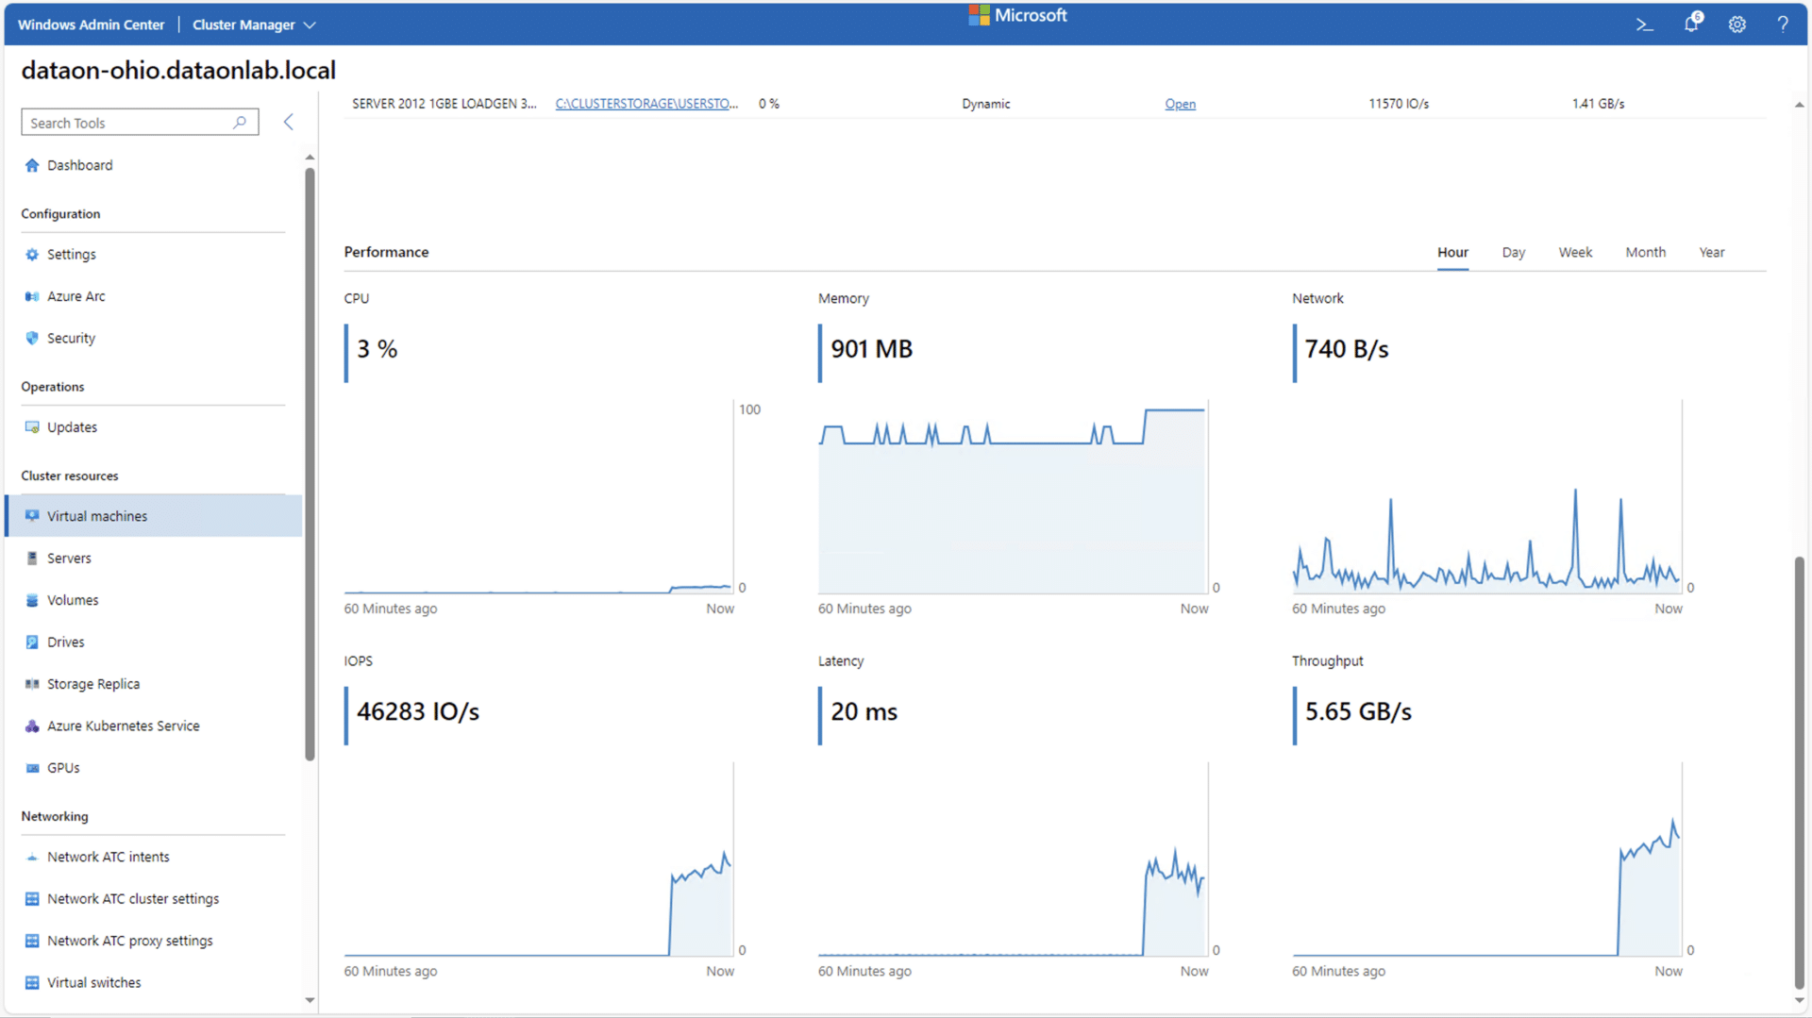The width and height of the screenshot is (1812, 1018).
Task: Click Windows Admin Center title link
Action: (x=91, y=25)
